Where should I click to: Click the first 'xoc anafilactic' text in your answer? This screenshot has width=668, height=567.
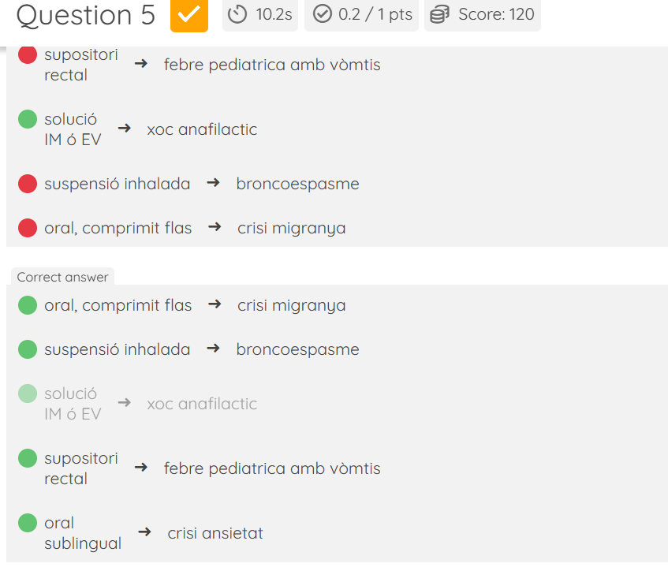click(202, 129)
